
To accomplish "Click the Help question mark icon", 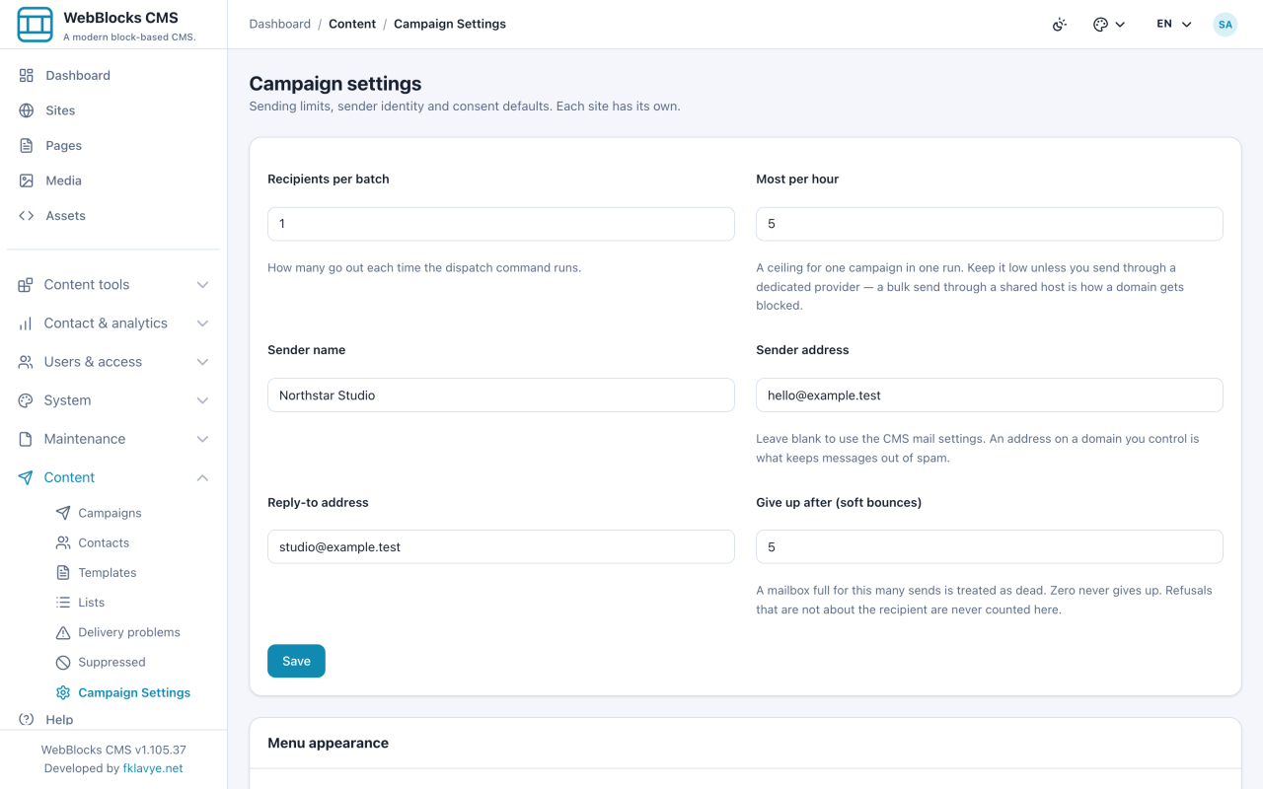I will (27, 719).
